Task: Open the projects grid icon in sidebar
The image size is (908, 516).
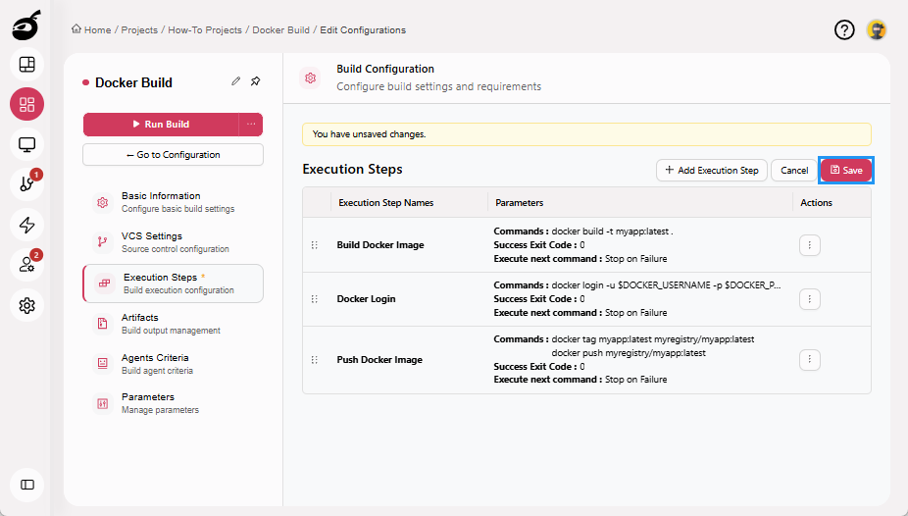Action: click(x=26, y=104)
